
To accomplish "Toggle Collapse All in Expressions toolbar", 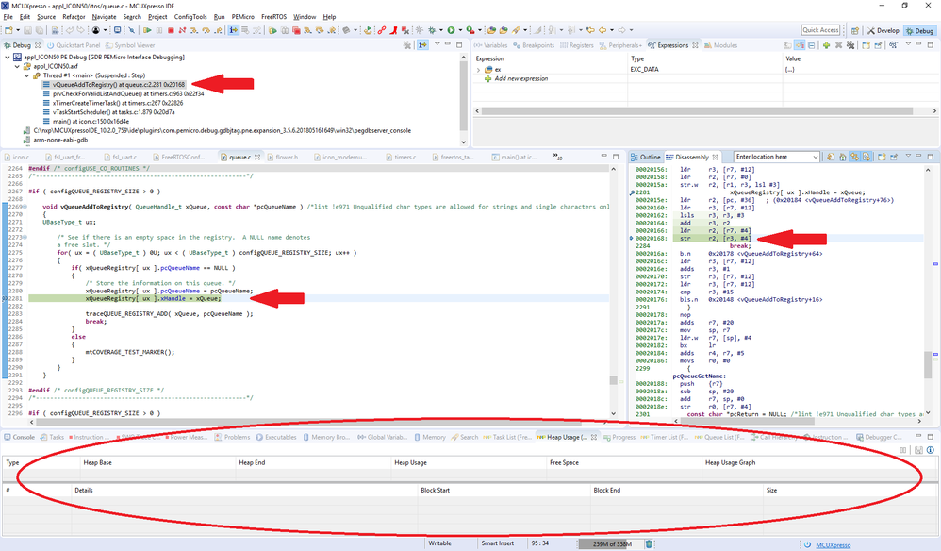I will click(x=812, y=45).
